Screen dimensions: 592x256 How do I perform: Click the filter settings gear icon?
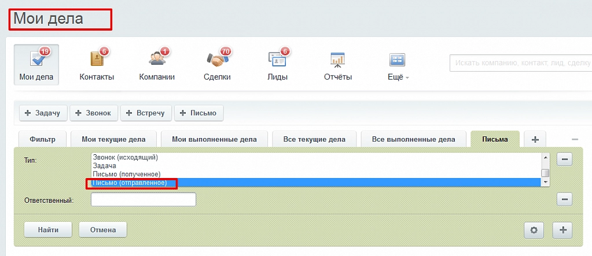point(534,229)
